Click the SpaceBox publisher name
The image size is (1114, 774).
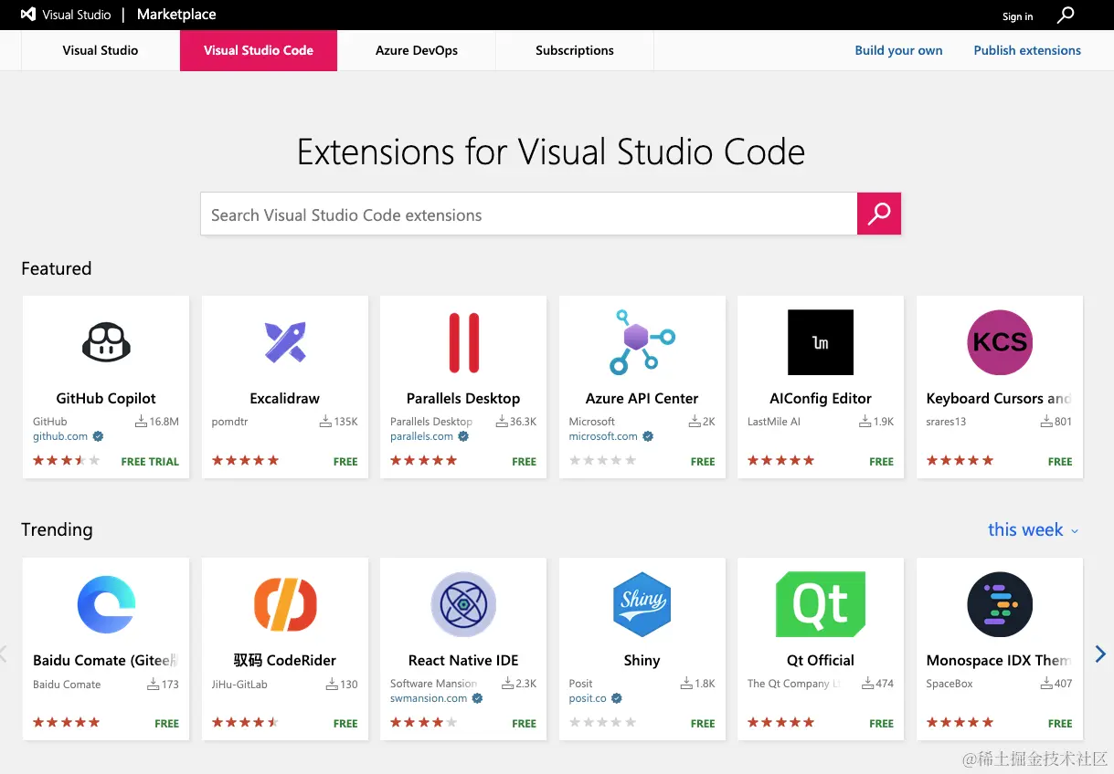coord(950,684)
